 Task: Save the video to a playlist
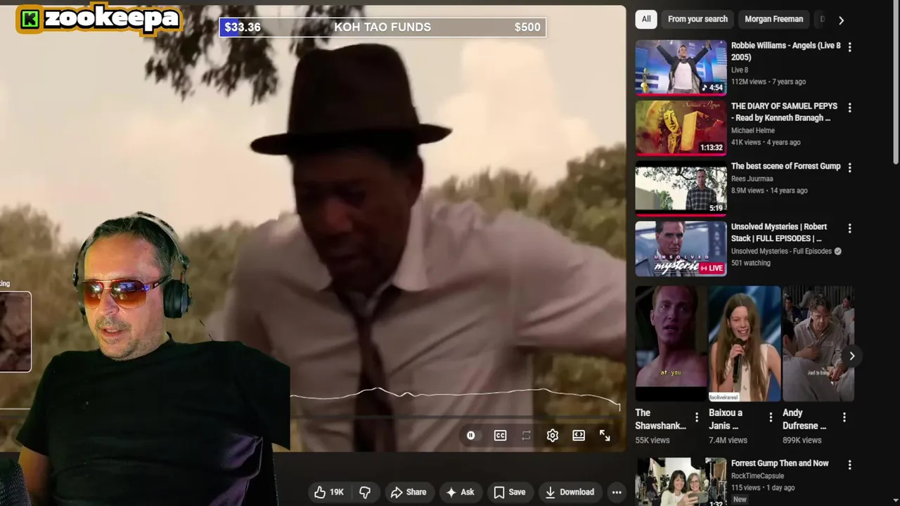point(510,492)
